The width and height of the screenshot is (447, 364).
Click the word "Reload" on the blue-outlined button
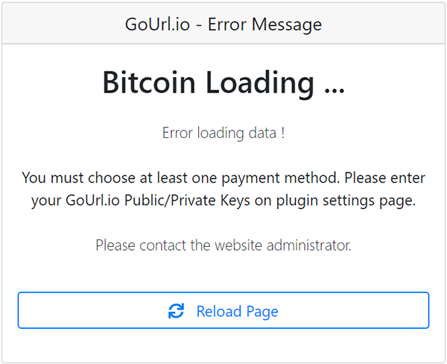[219, 311]
